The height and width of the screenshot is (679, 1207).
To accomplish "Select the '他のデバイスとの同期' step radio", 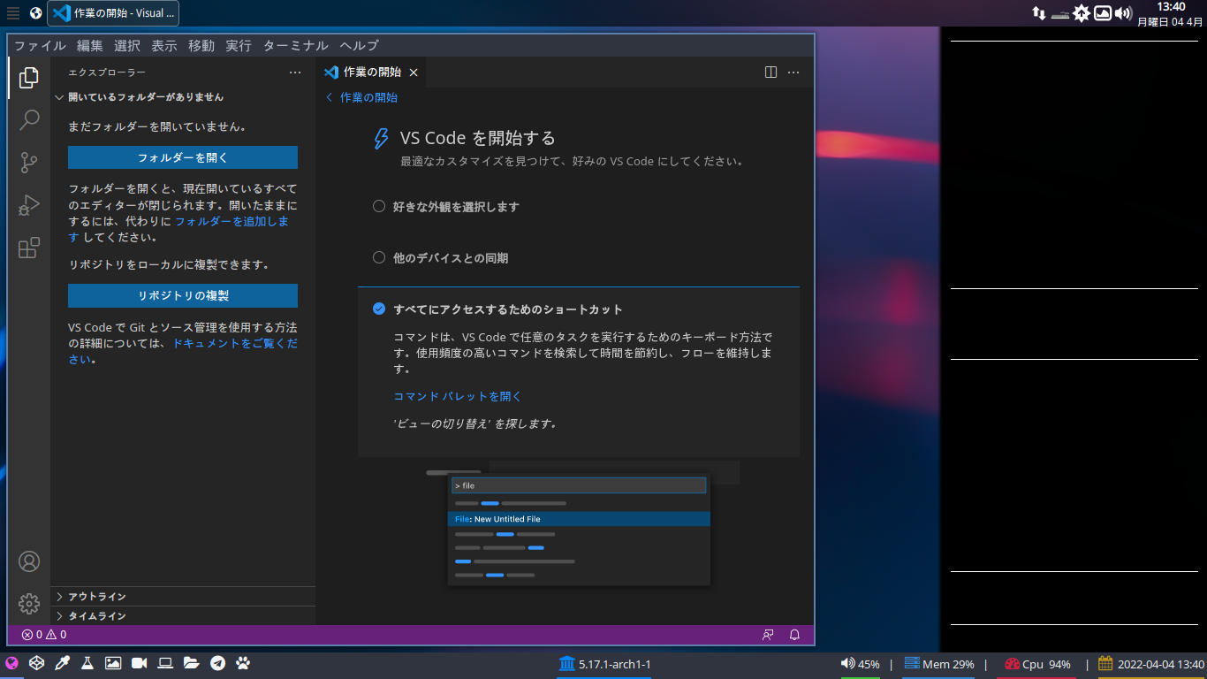I will click(x=379, y=258).
